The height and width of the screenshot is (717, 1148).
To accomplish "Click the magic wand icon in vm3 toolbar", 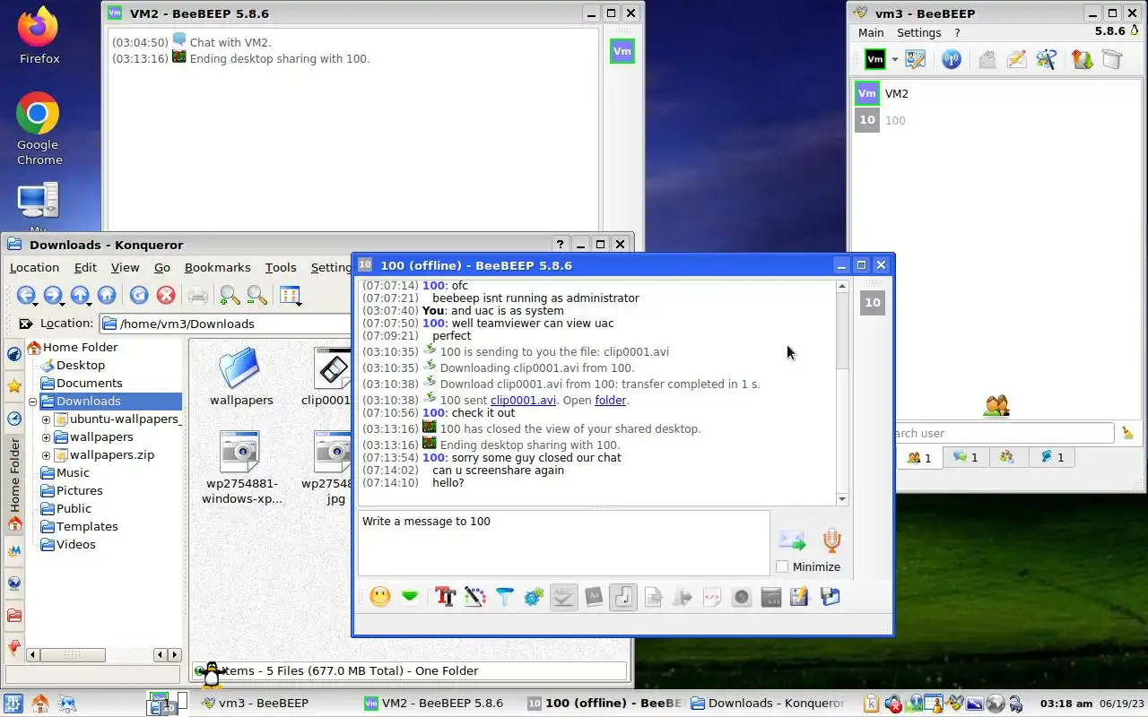I will tap(1046, 60).
